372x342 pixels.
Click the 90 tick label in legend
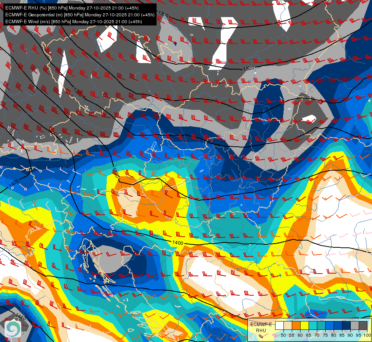(350, 335)
